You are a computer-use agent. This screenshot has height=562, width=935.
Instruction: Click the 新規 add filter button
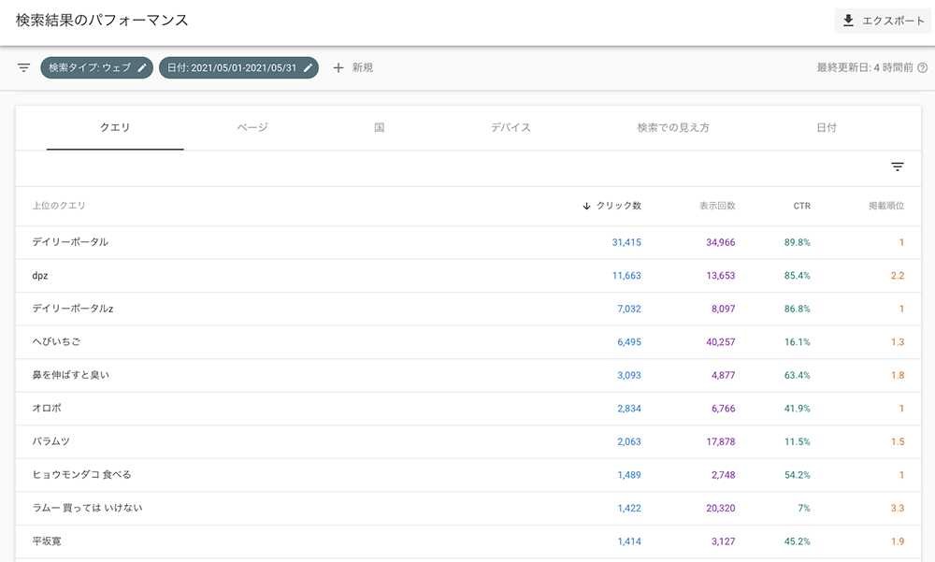click(353, 68)
